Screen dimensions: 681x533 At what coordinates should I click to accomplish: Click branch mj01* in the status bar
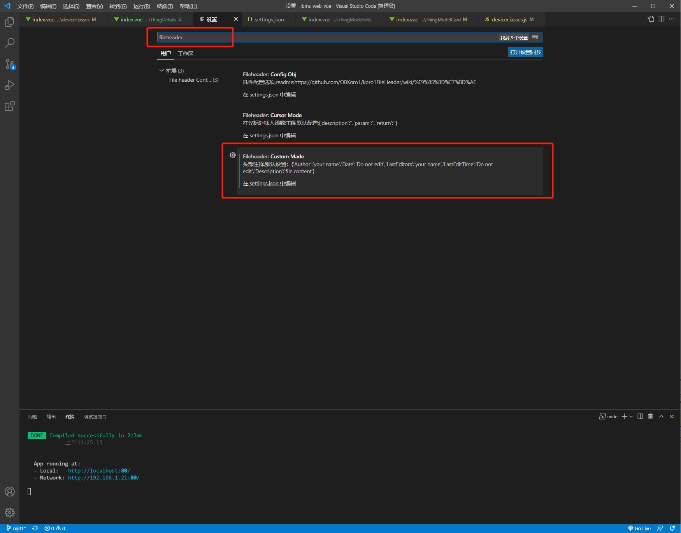16,528
